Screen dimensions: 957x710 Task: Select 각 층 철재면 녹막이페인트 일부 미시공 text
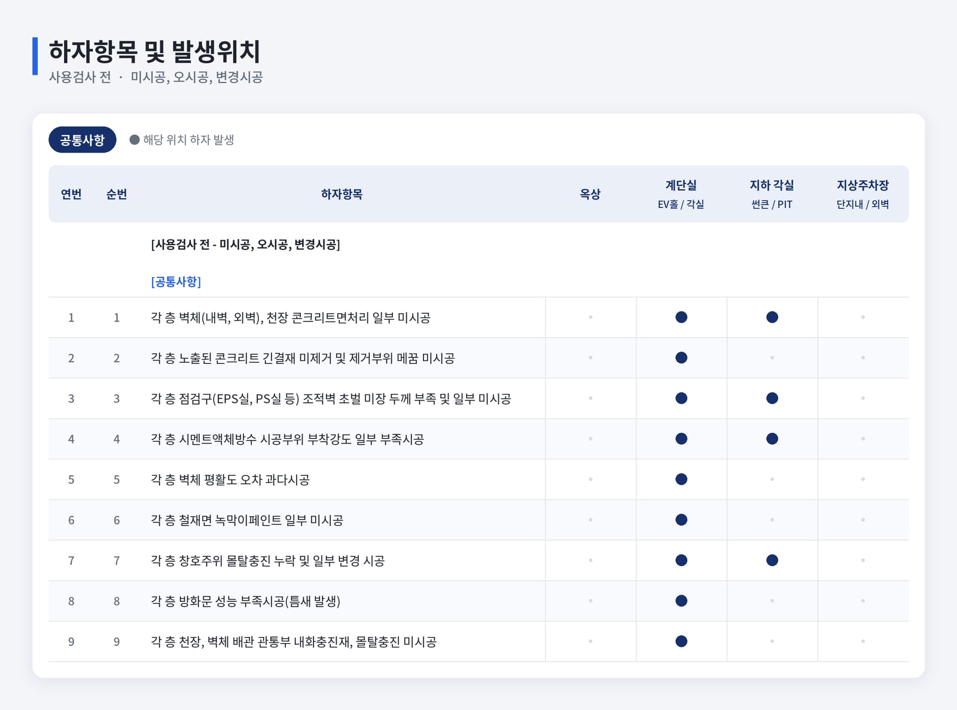[247, 521]
